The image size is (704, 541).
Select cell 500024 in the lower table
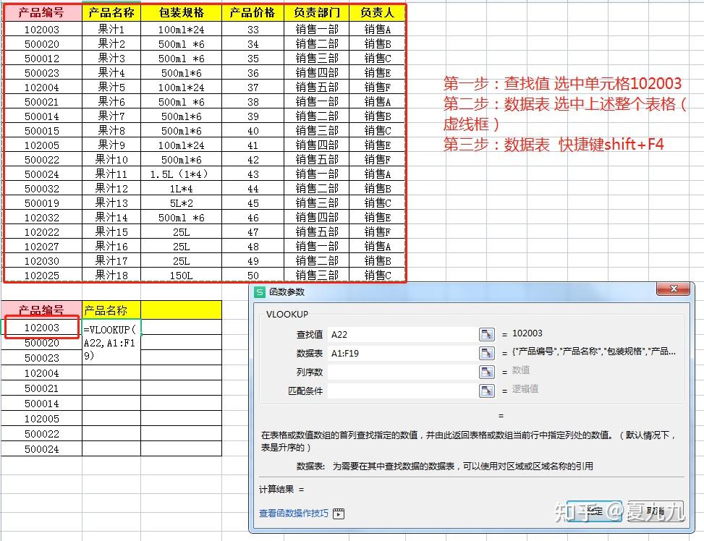tap(42, 449)
